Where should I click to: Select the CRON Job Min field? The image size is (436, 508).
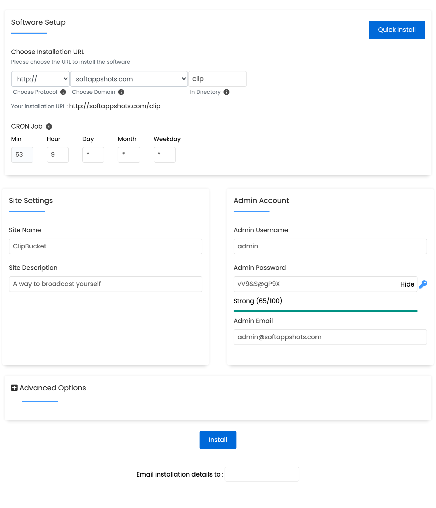(x=22, y=154)
